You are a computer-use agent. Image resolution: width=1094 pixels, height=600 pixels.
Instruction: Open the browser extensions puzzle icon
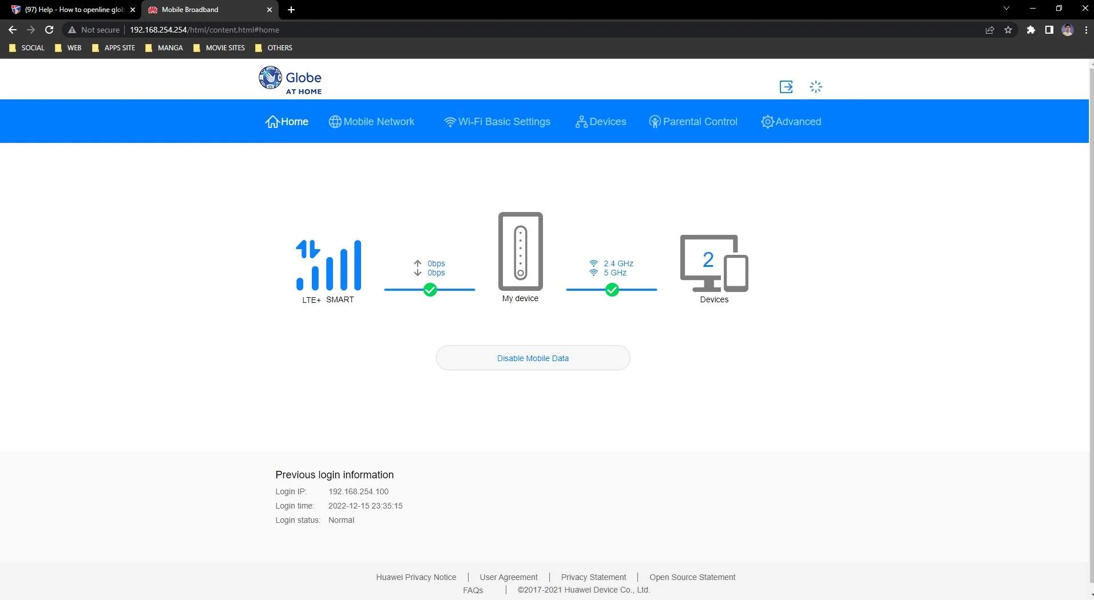click(1031, 30)
